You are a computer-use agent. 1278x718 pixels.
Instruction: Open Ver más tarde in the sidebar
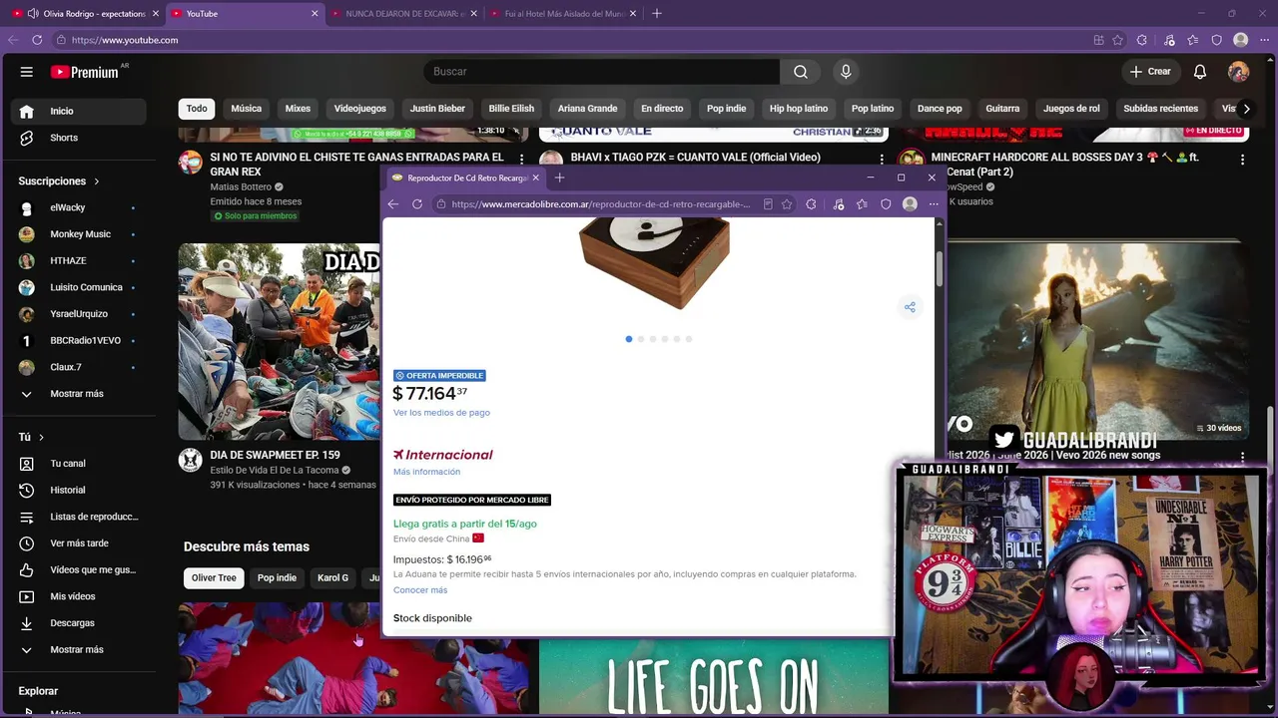point(79,543)
